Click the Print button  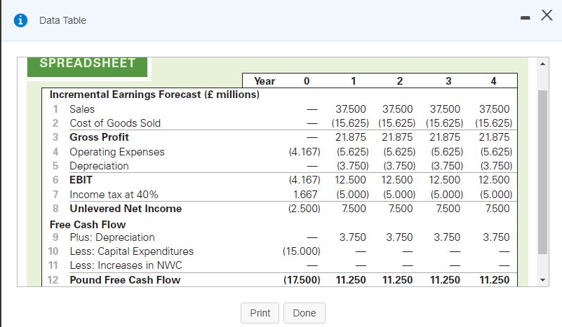[260, 313]
